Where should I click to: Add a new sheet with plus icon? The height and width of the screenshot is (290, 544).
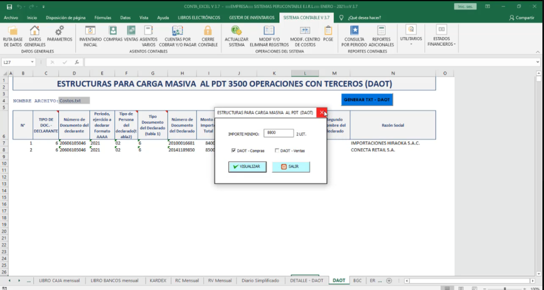coord(389,280)
